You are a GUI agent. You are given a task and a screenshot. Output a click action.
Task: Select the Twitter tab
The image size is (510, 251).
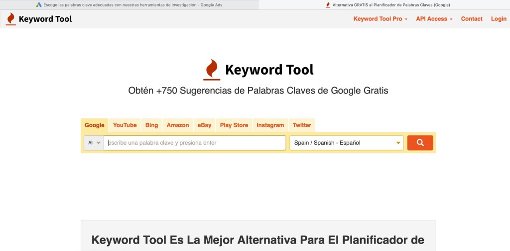302,125
